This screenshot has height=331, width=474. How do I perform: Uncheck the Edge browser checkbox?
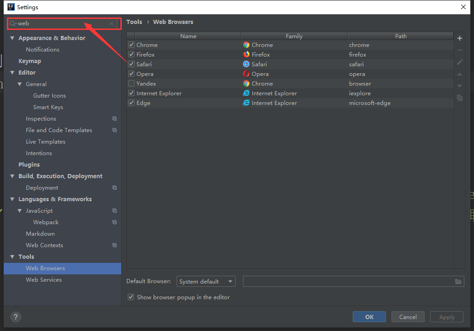tap(131, 103)
